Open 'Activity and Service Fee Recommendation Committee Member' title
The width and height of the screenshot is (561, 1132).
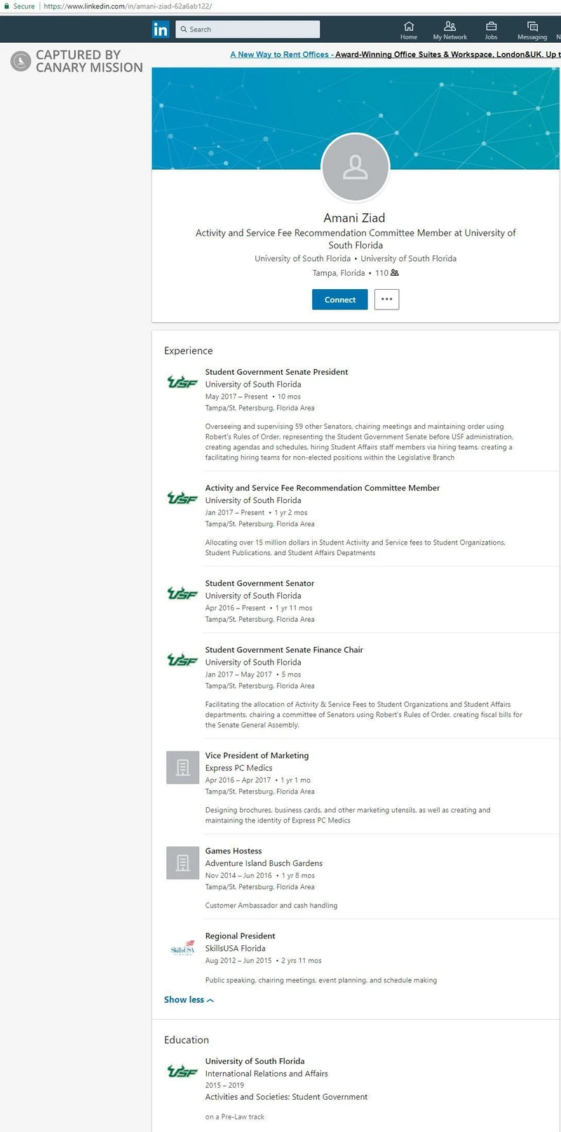[x=323, y=488]
